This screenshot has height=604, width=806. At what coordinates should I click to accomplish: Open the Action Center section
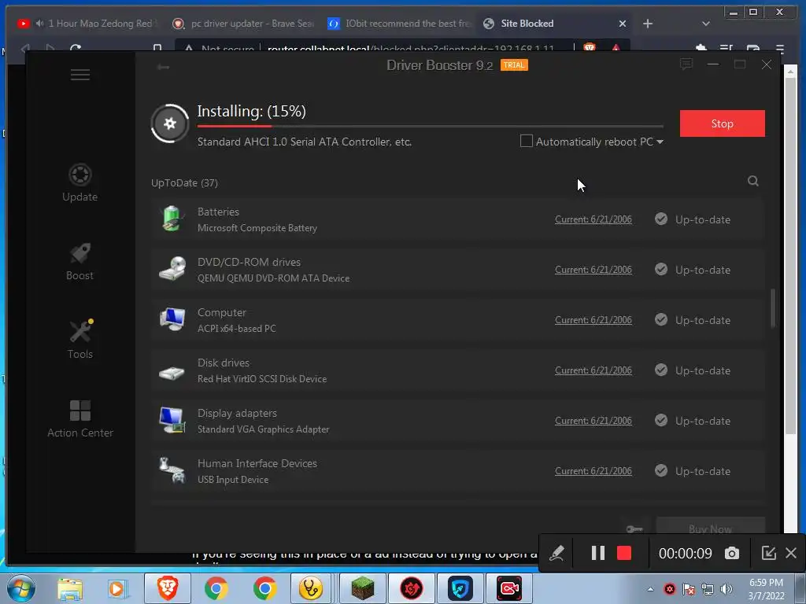tap(80, 419)
